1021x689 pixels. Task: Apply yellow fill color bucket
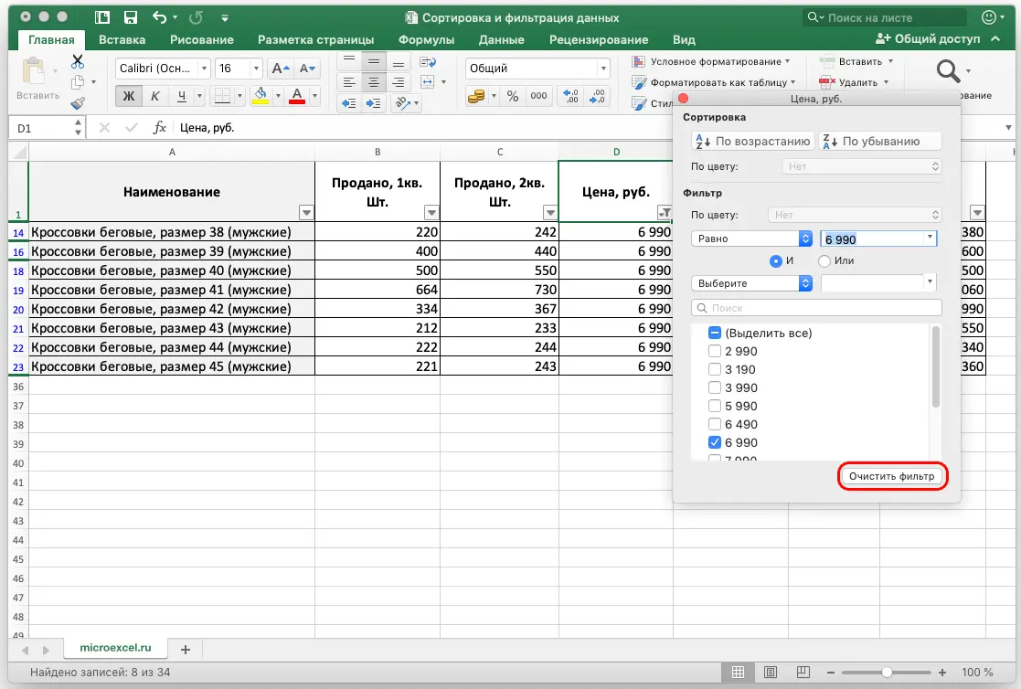(x=261, y=96)
